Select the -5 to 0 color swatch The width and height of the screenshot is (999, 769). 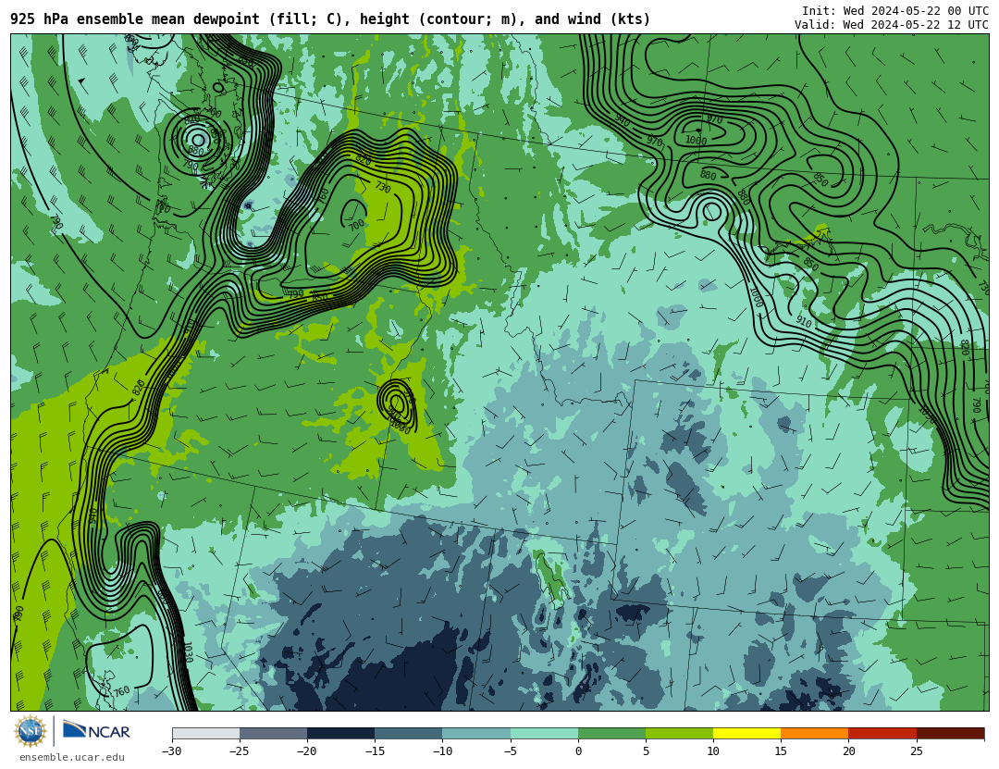544,733
